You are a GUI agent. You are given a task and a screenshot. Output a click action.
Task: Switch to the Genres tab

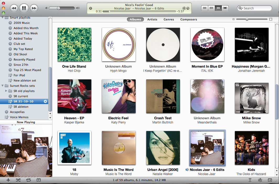169,19
